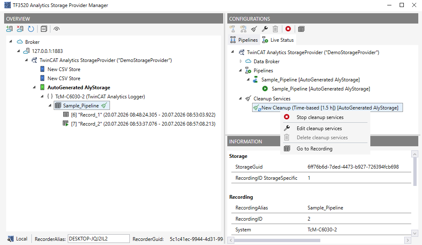Select New Cleanup (Time-based [1.5 h]) item
This screenshot has height=245, width=422.
click(327, 107)
